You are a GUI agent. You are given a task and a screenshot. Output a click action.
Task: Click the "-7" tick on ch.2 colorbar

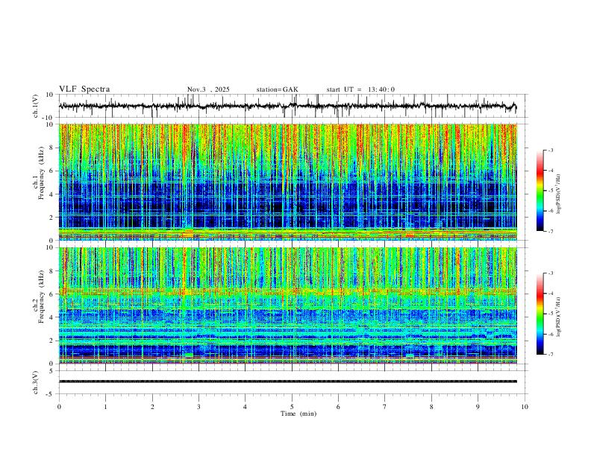click(550, 355)
